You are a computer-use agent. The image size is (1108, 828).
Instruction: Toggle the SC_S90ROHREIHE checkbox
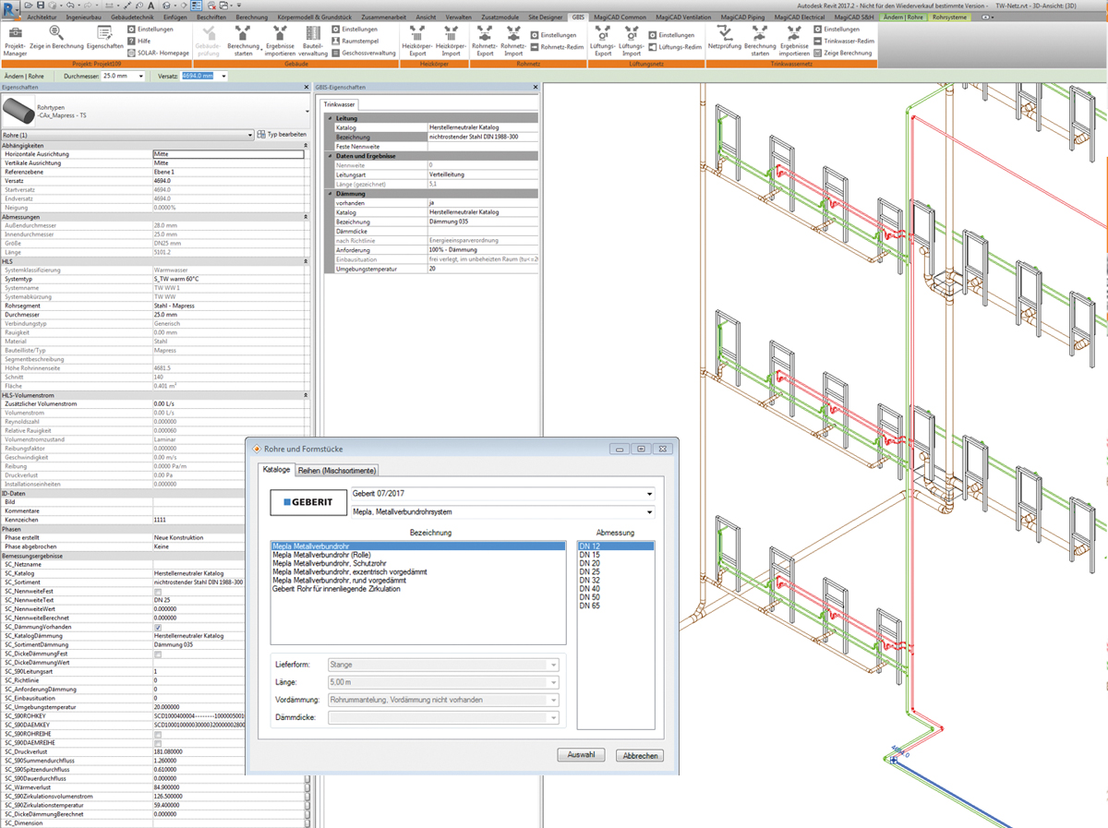click(157, 734)
